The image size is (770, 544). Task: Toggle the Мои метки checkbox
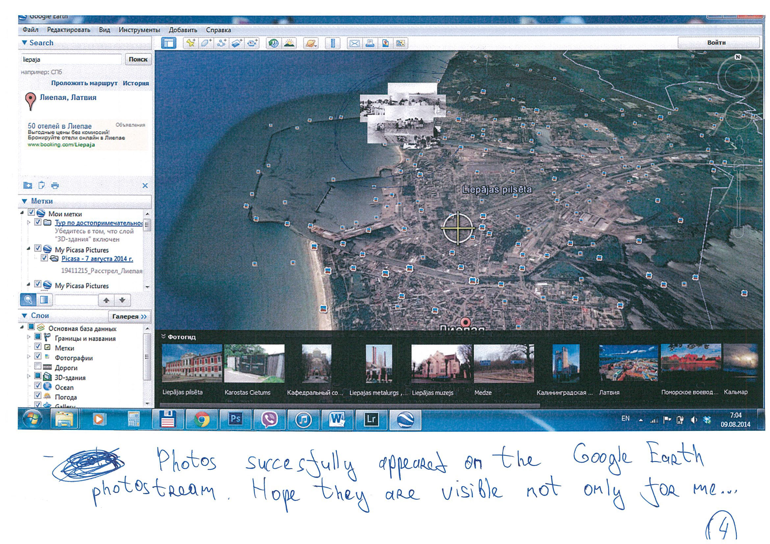tap(32, 212)
